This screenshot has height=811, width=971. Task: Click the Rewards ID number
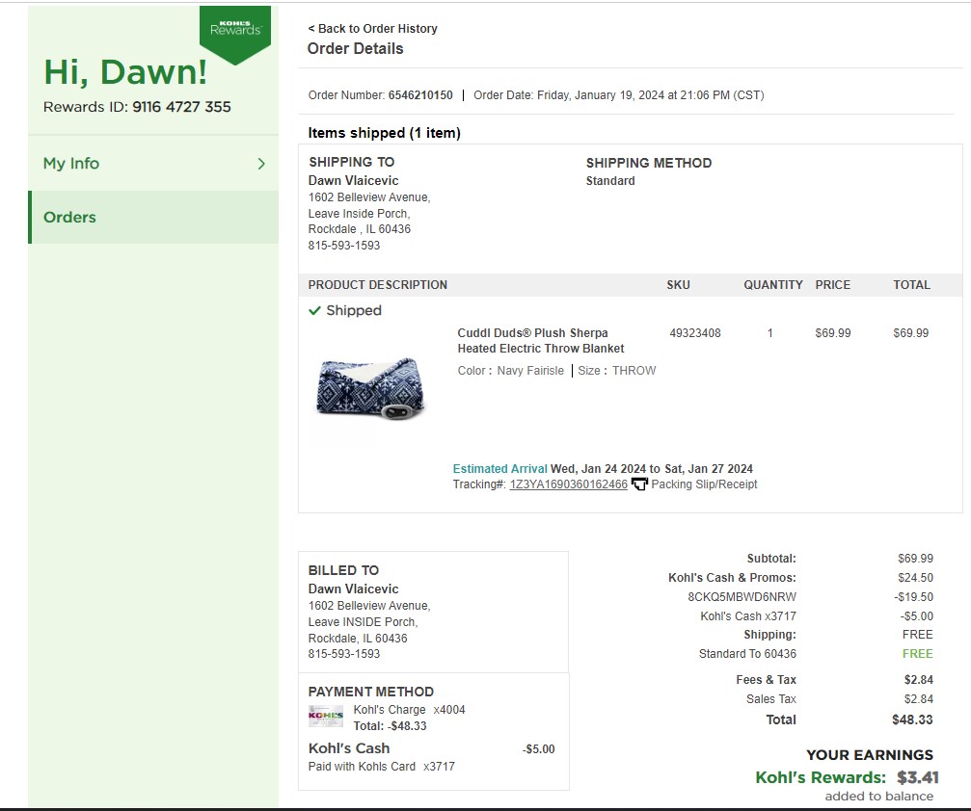point(181,107)
